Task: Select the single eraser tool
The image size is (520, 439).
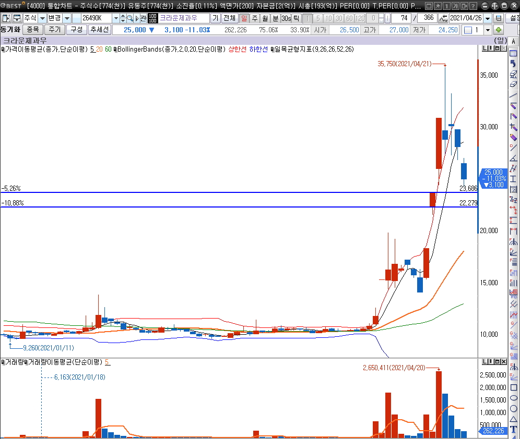Action: click(513, 84)
